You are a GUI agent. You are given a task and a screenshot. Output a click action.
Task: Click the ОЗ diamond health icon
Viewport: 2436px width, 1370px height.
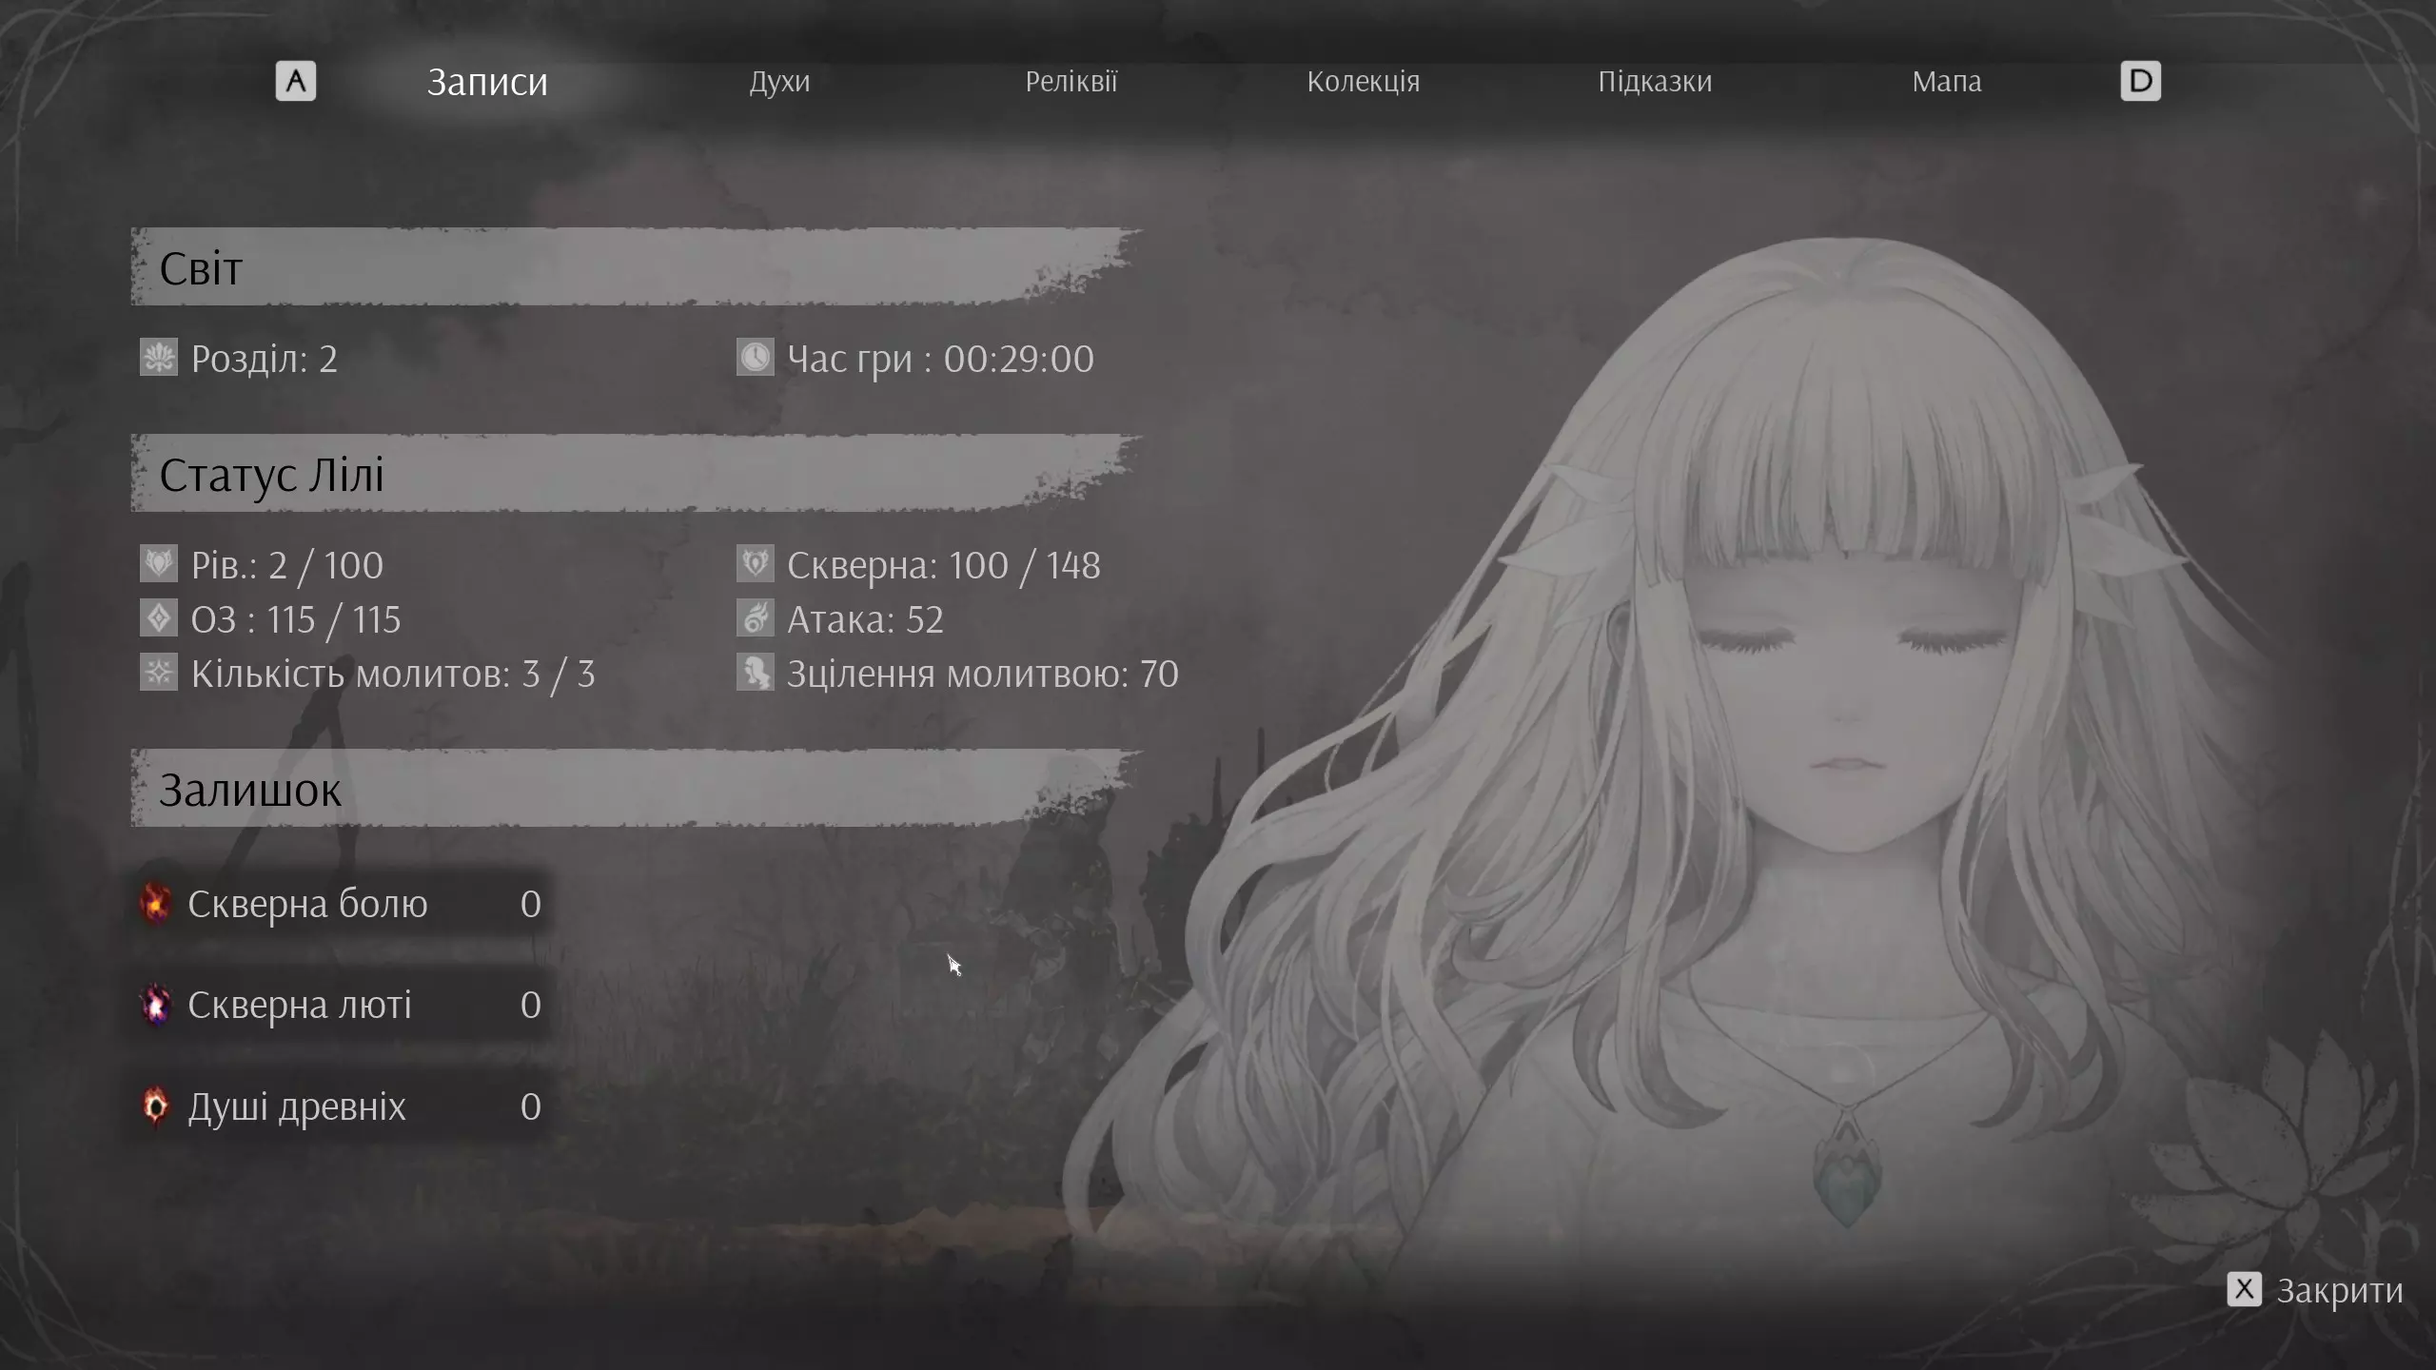(x=159, y=618)
